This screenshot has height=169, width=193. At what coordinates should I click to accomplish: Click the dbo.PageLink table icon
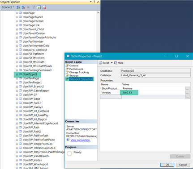pos(21,25)
